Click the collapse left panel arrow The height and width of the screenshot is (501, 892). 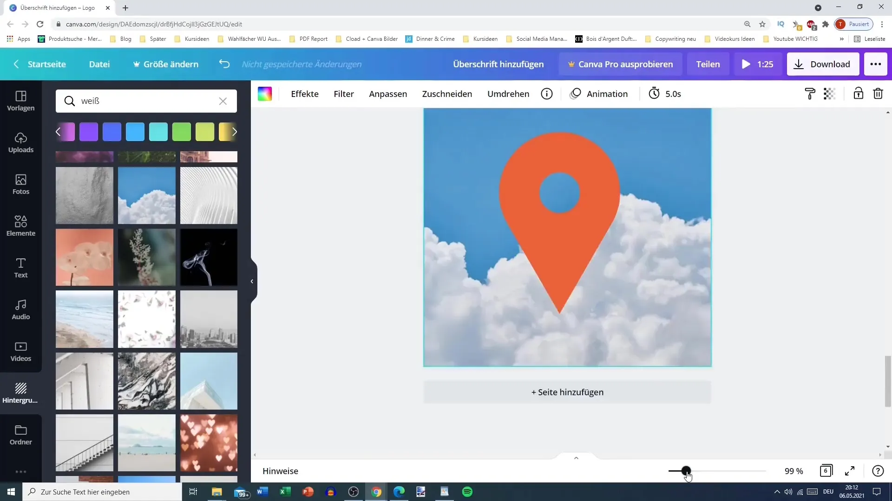(251, 282)
